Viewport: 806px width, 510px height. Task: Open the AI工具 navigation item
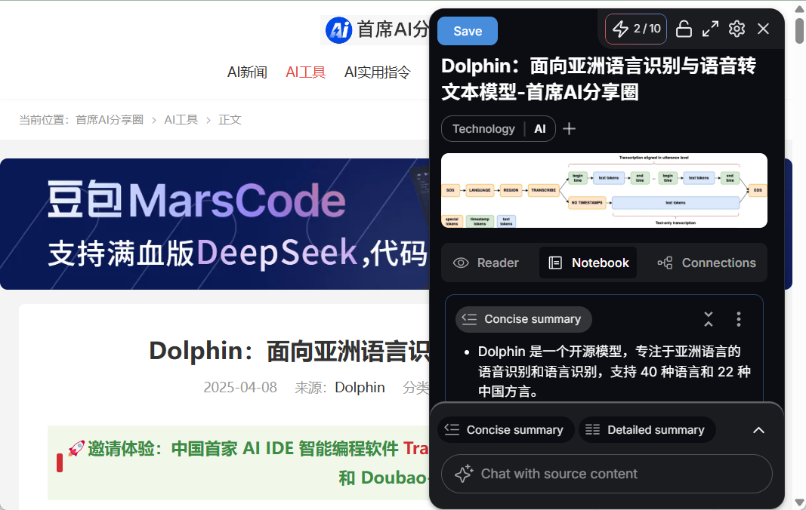(306, 72)
